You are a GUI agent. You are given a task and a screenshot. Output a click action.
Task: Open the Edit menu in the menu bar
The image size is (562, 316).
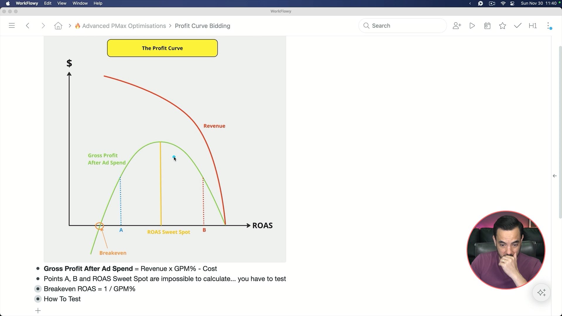tap(48, 3)
